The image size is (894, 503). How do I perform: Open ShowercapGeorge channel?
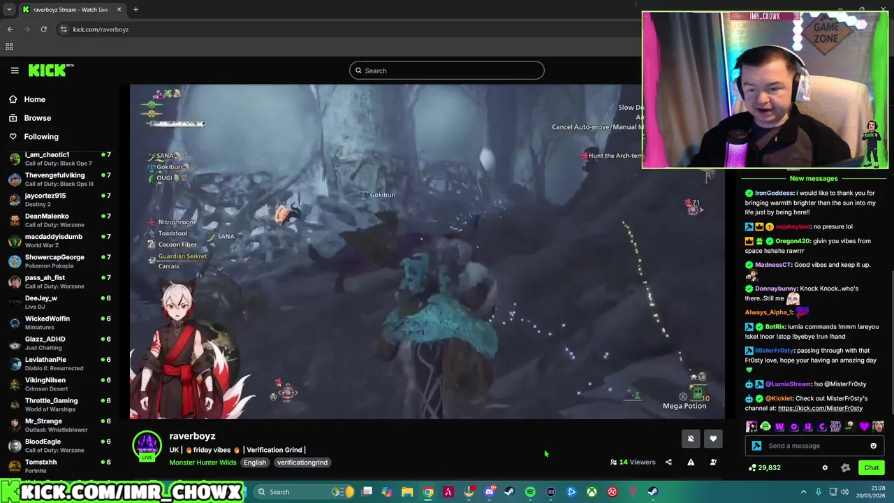tap(59, 261)
